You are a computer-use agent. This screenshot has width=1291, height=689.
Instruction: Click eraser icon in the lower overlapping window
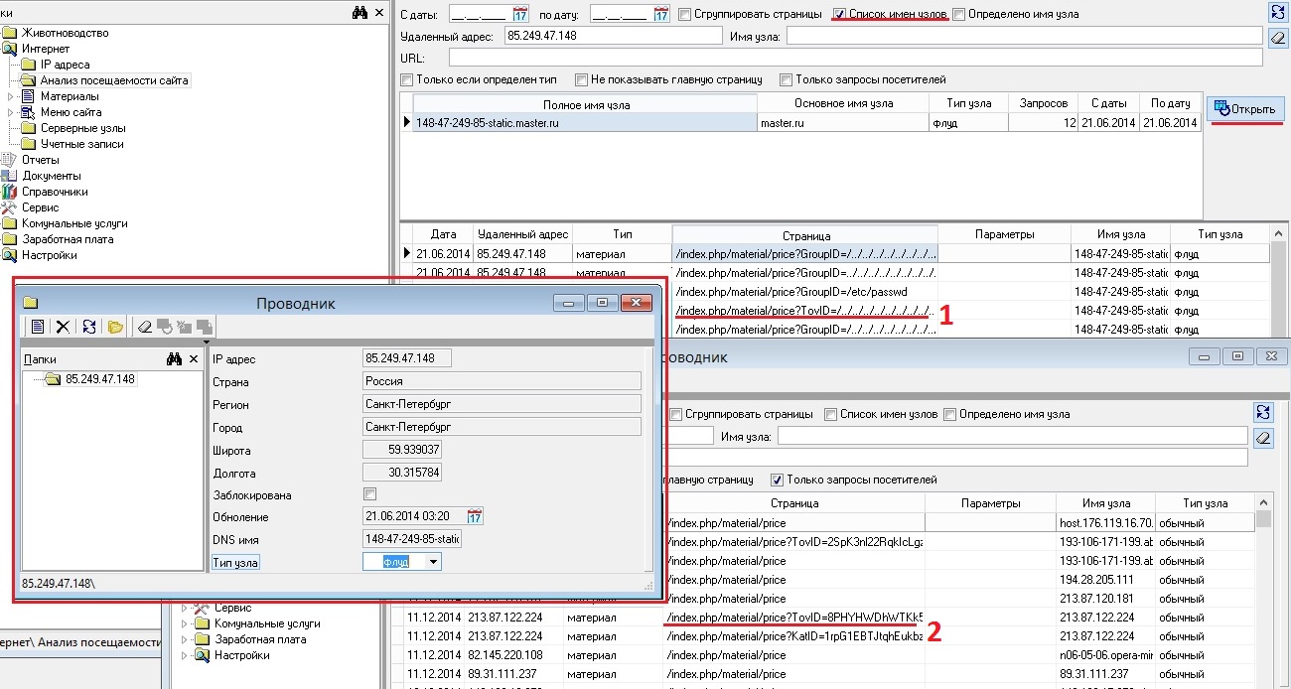1263,436
